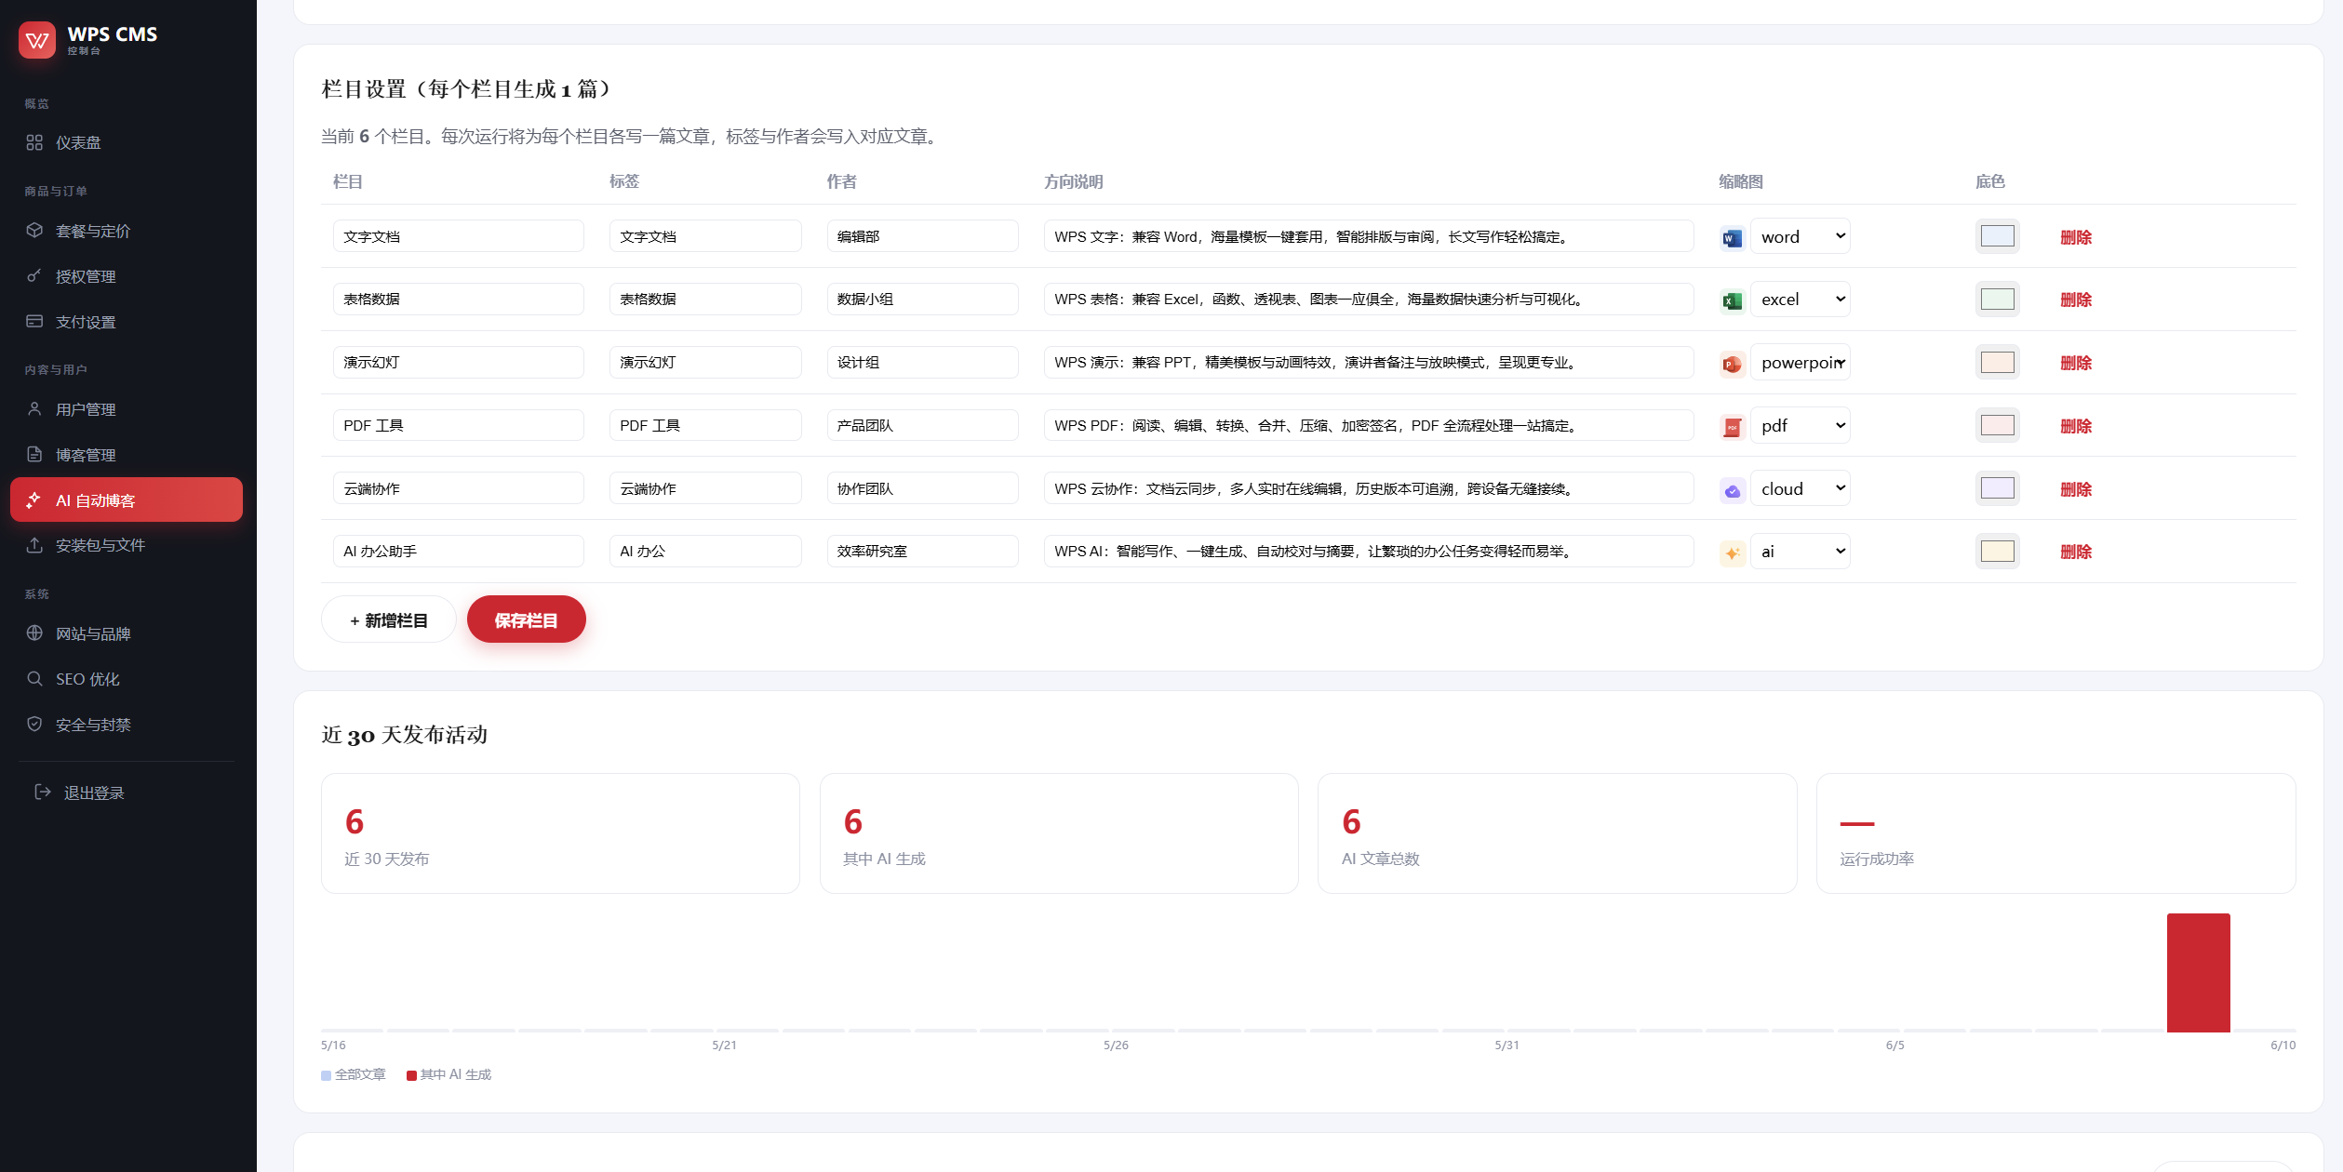
Task: Click the AI star thumbnail icon
Action: tap(1732, 552)
